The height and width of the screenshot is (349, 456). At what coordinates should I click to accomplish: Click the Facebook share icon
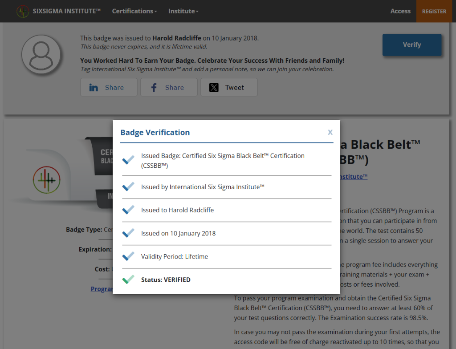154,88
